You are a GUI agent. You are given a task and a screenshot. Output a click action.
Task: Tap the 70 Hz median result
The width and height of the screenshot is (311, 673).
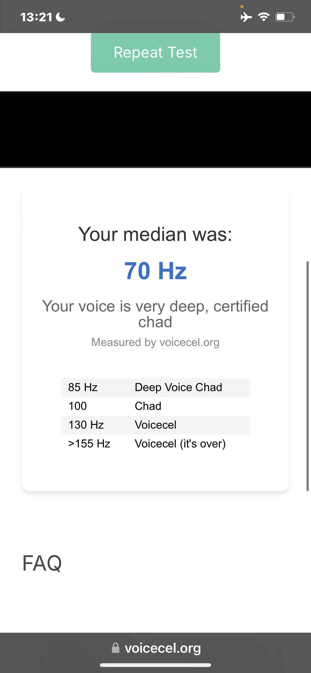click(x=155, y=271)
